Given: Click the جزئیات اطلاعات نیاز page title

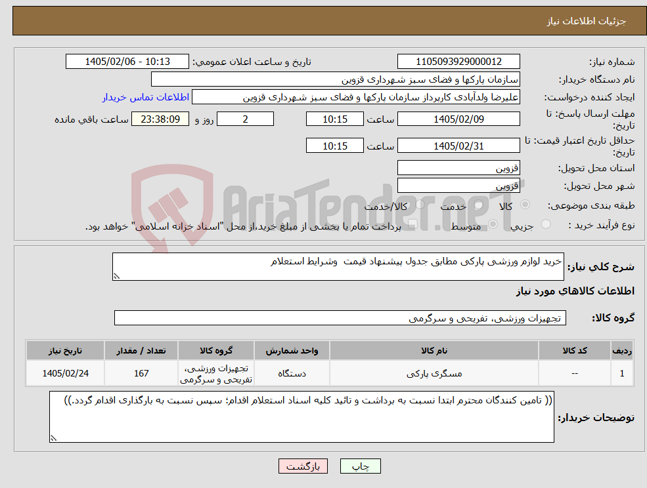Looking at the screenshot, I should pos(587,21).
